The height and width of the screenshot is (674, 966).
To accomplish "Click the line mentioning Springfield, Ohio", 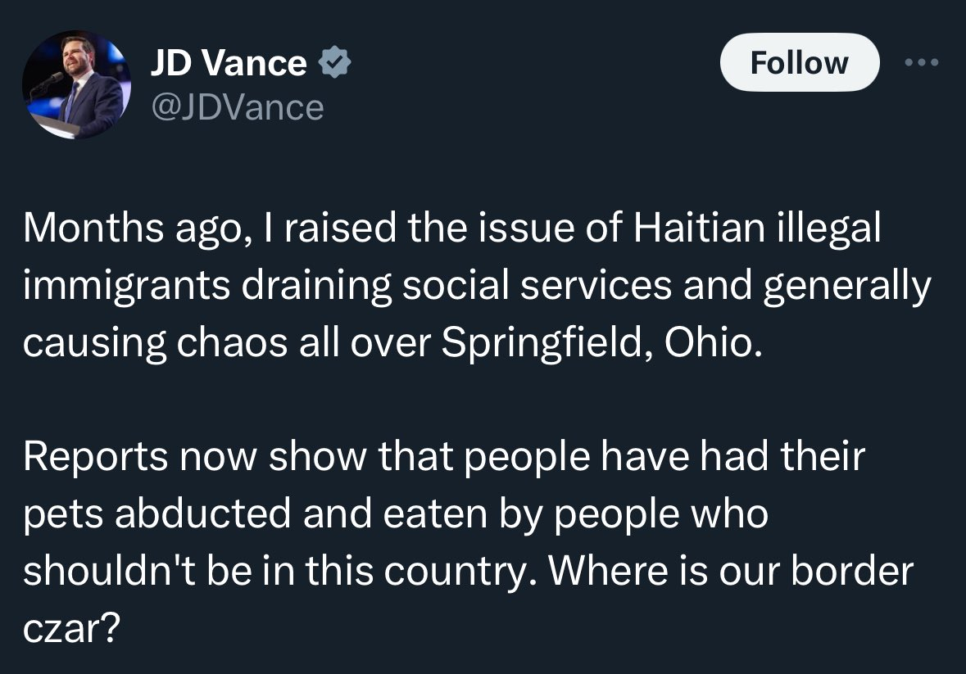I will click(393, 342).
